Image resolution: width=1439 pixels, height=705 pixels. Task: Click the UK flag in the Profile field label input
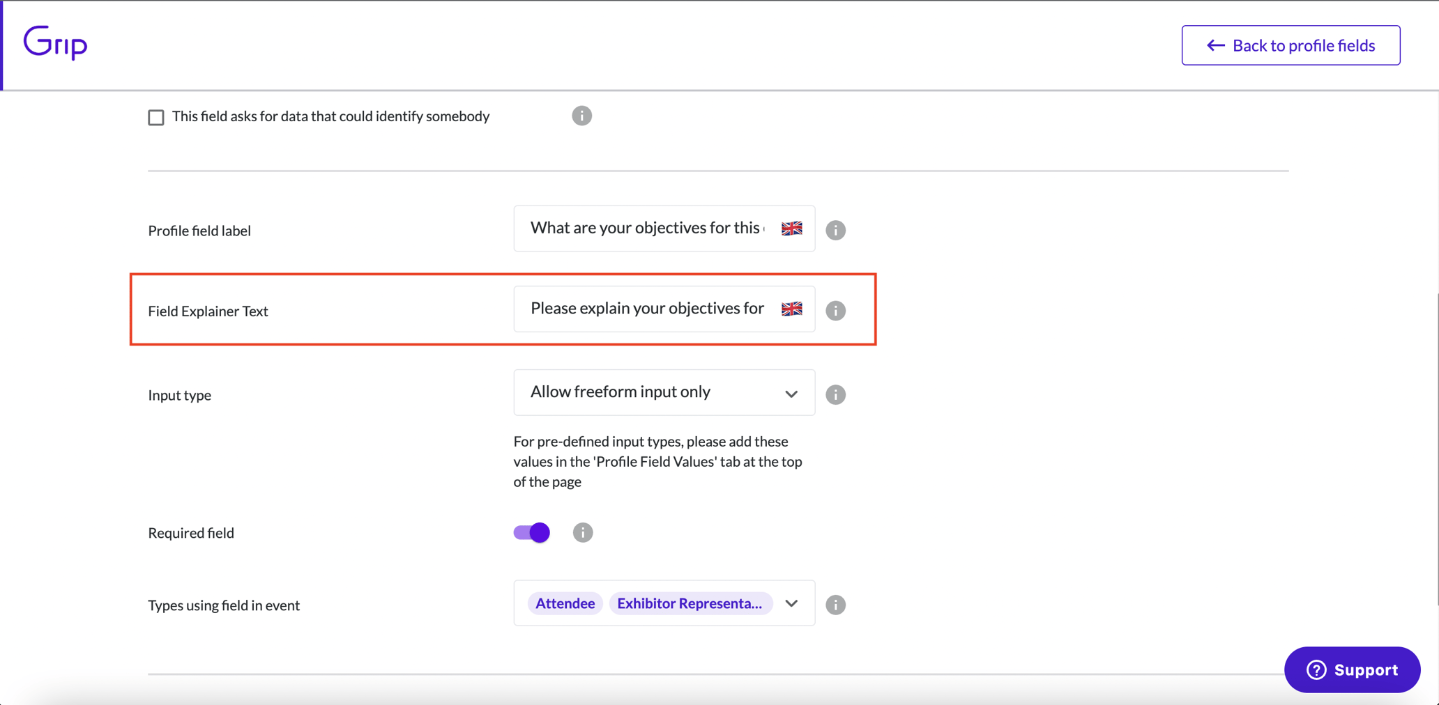coord(791,228)
